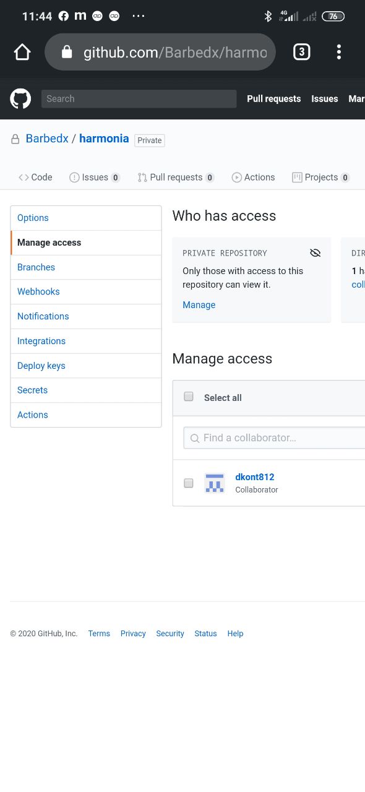Open the Actions repository tab
The height and width of the screenshot is (792, 365).
[253, 178]
